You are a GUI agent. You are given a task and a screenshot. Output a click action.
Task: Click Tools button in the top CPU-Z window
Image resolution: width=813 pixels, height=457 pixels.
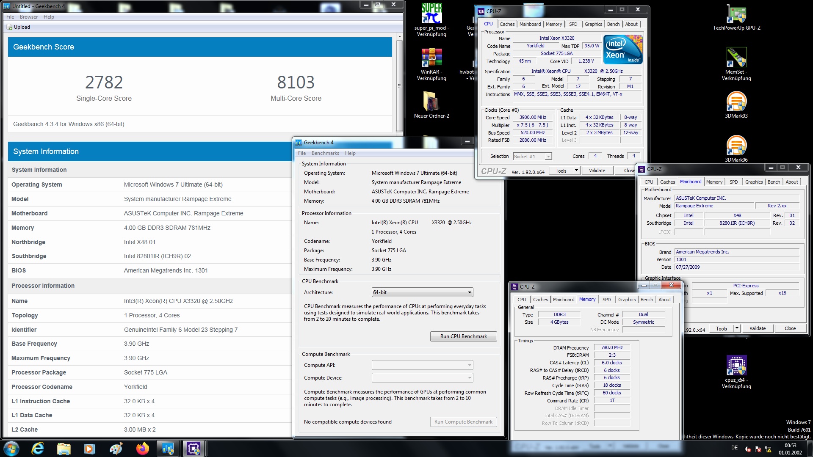point(561,171)
